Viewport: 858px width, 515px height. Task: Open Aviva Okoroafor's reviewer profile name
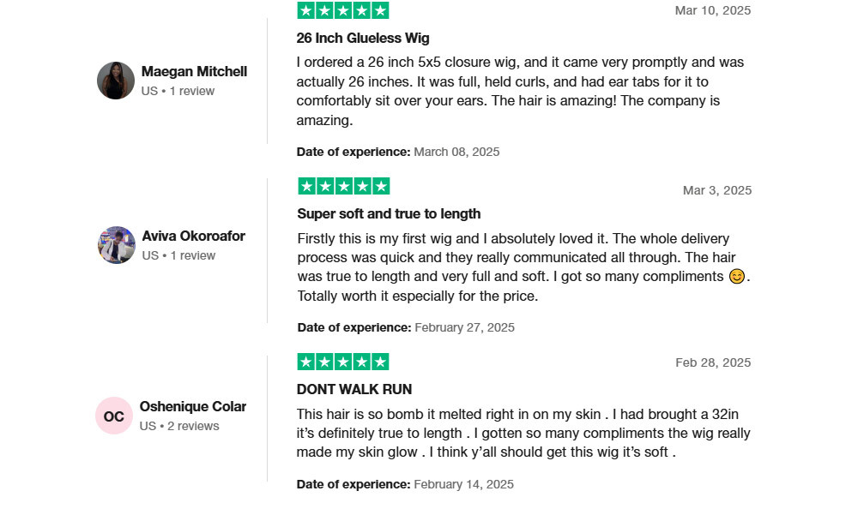click(194, 237)
